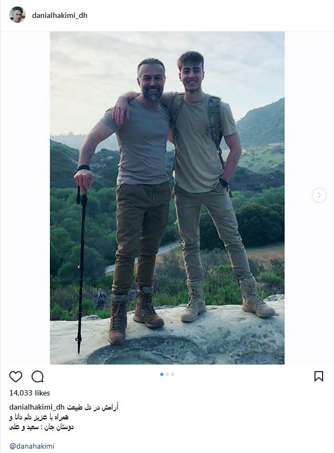View the 14,033 likes list

29,393
